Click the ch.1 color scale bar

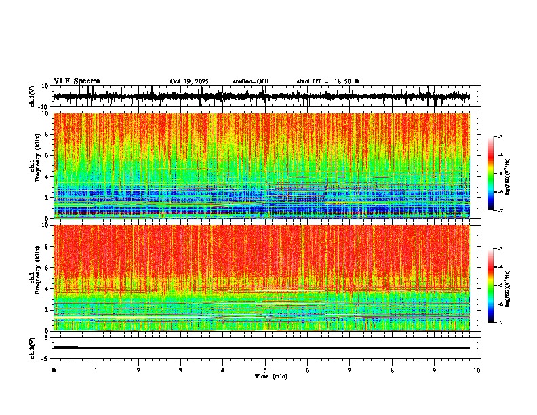[490, 173]
